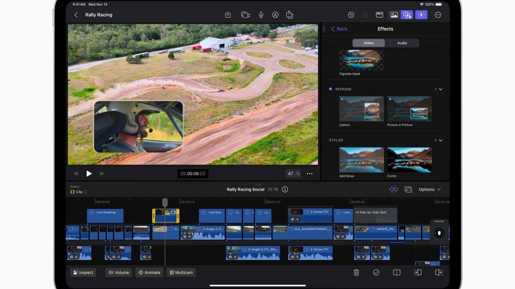Click the undo arrow icon
Image resolution: width=515 pixels, height=289 pixels.
[351, 15]
